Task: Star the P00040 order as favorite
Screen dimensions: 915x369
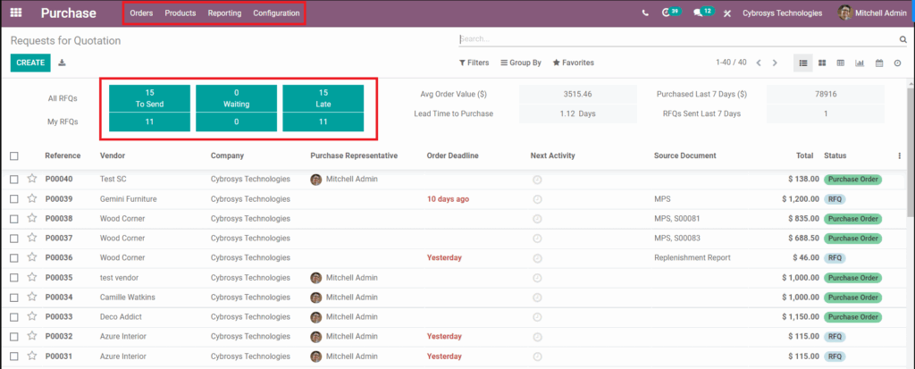Action: 32,179
